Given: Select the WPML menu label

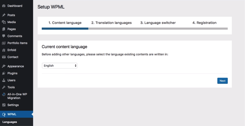Looking at the screenshot, I should click(12, 114).
